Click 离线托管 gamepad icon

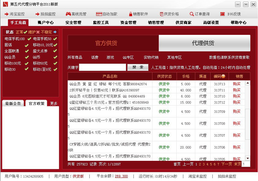pos(68,14)
